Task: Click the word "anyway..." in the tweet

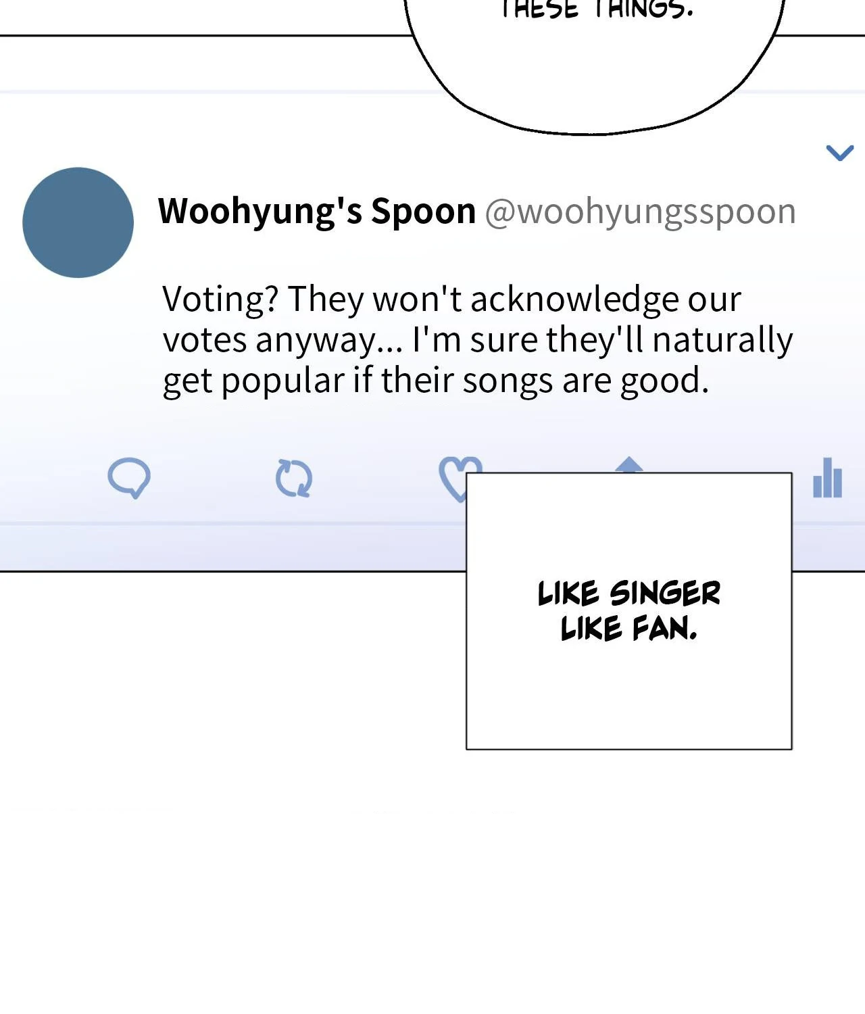Action: [329, 341]
